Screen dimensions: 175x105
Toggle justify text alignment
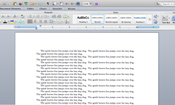[45, 22]
